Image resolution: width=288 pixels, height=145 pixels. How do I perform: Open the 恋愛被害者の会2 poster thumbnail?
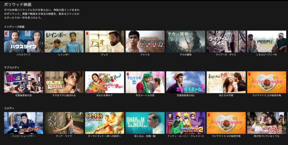tap(185, 82)
